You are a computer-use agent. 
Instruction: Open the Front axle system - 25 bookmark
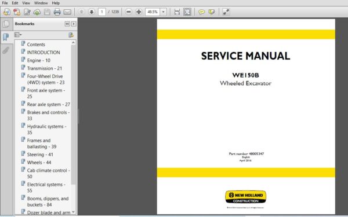click(x=46, y=93)
